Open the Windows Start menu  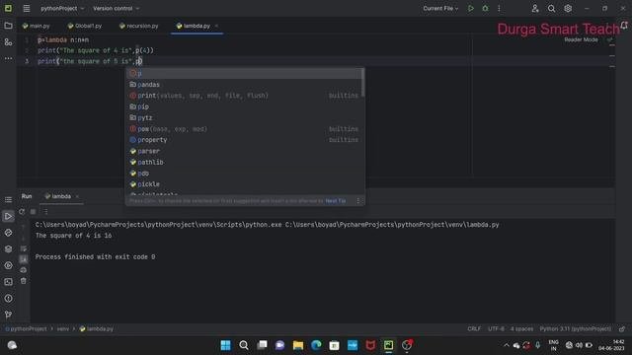point(226,345)
